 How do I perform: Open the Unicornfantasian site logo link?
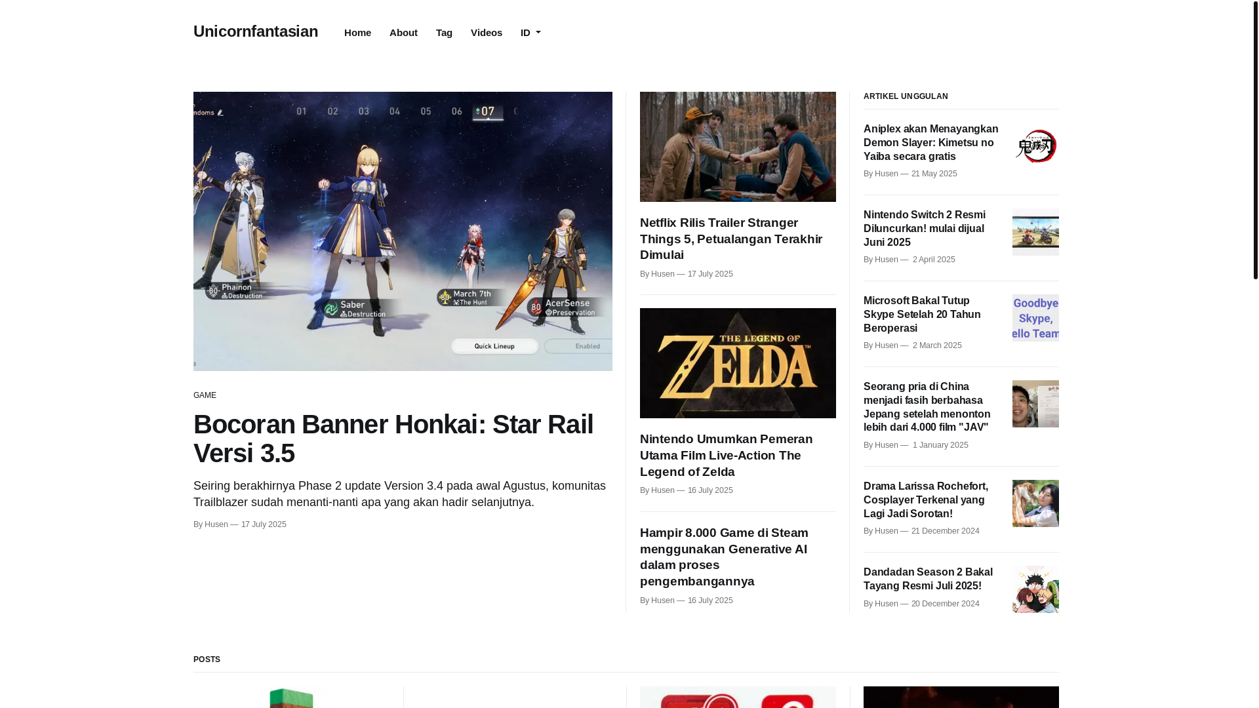point(256,31)
